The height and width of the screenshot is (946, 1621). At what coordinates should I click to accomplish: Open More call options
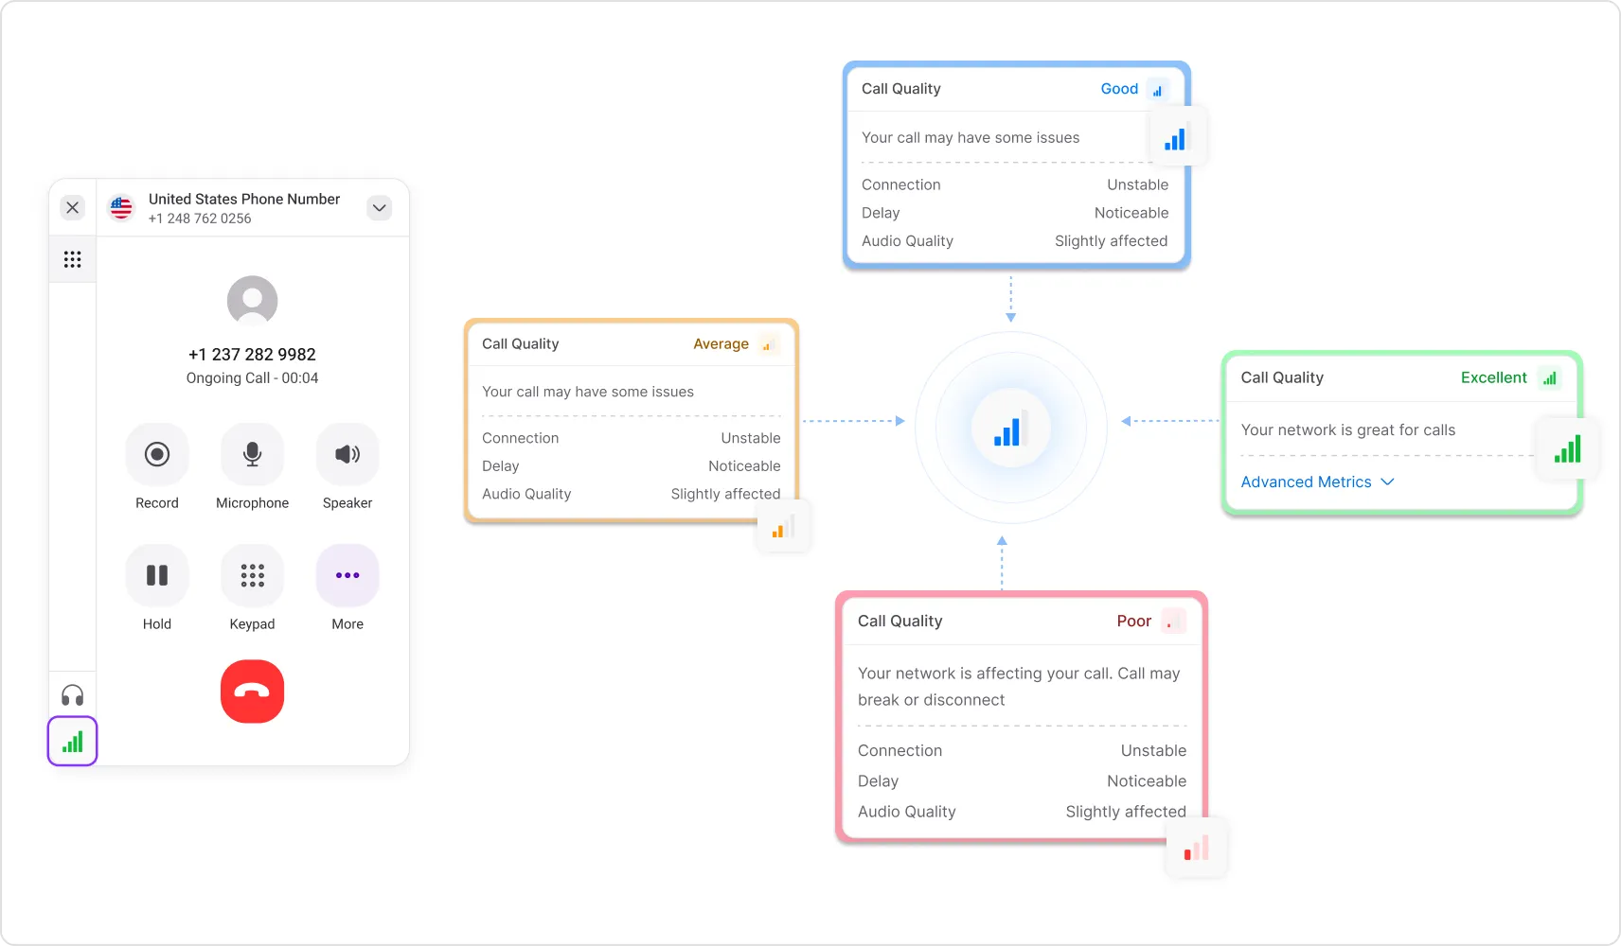coord(347,575)
